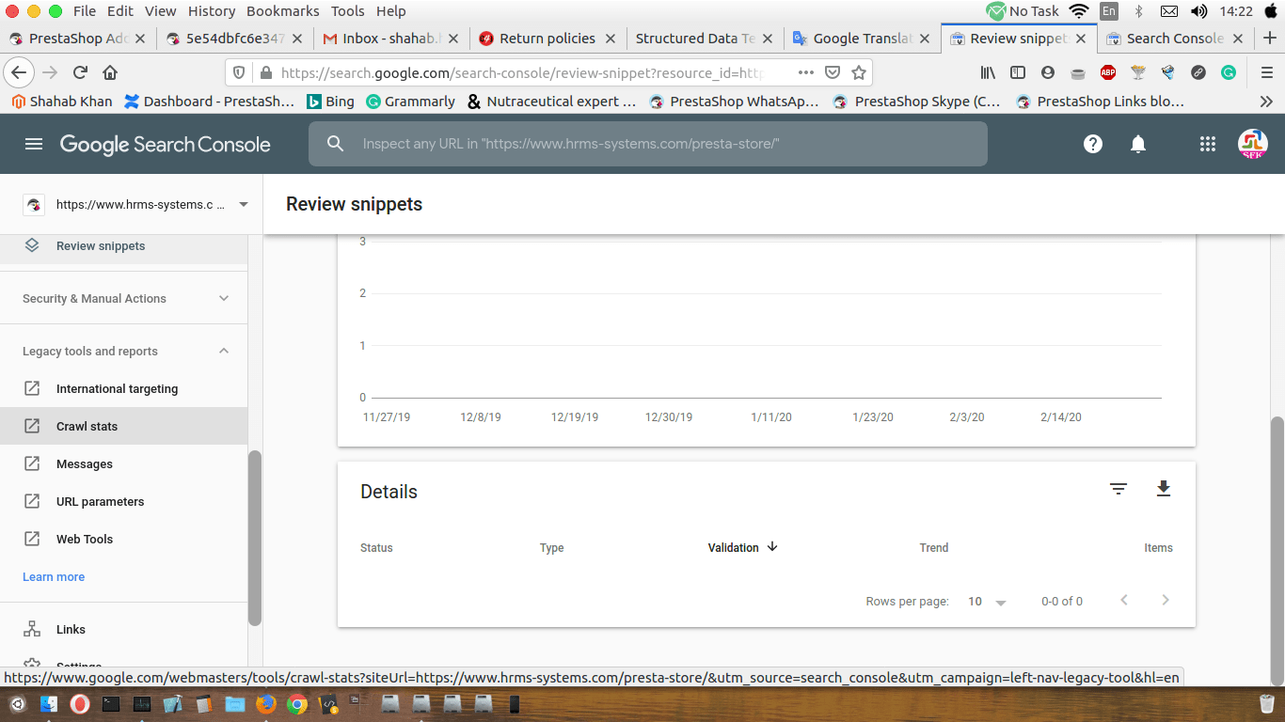This screenshot has width=1285, height=722.
Task: Switch to the Inbox Gmail tab
Action: pyautogui.click(x=391, y=39)
